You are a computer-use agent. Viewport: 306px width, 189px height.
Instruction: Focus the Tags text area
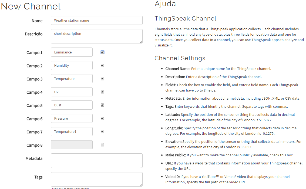tap(96, 179)
